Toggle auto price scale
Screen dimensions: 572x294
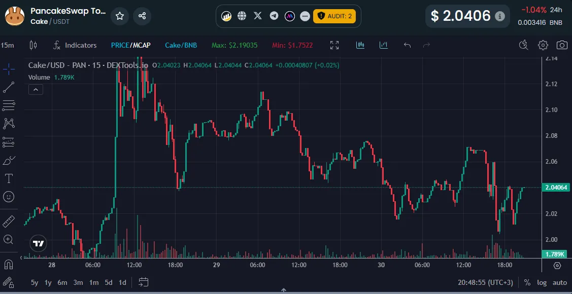pos(560,282)
